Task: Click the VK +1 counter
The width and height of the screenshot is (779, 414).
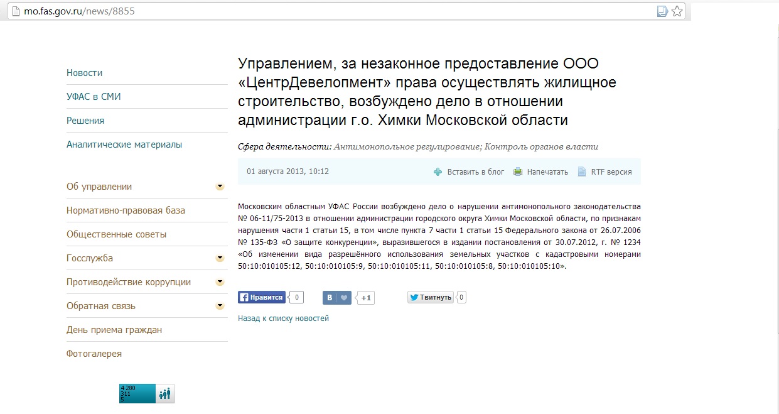Action: tap(366, 298)
